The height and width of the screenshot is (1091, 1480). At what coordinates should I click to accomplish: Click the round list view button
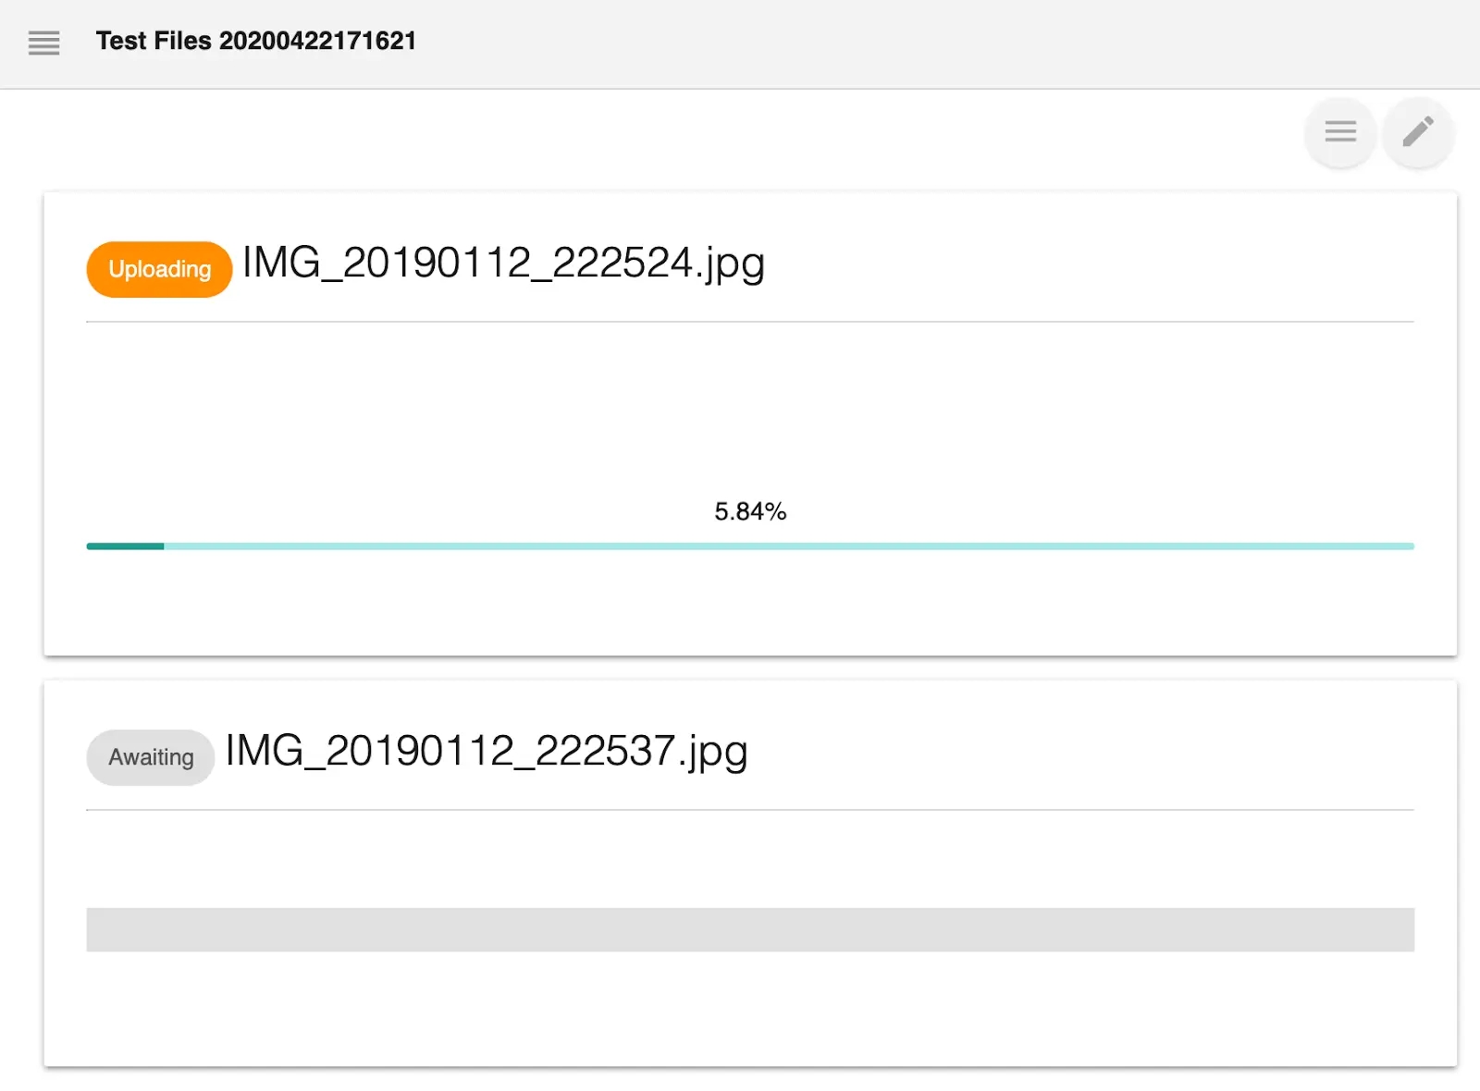[1339, 132]
